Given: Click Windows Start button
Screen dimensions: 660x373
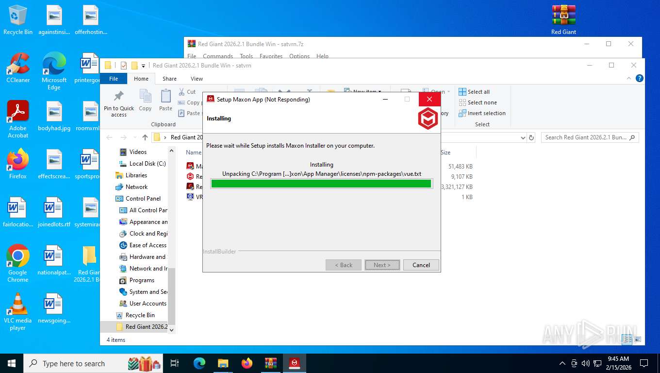Looking at the screenshot, I should (12, 363).
